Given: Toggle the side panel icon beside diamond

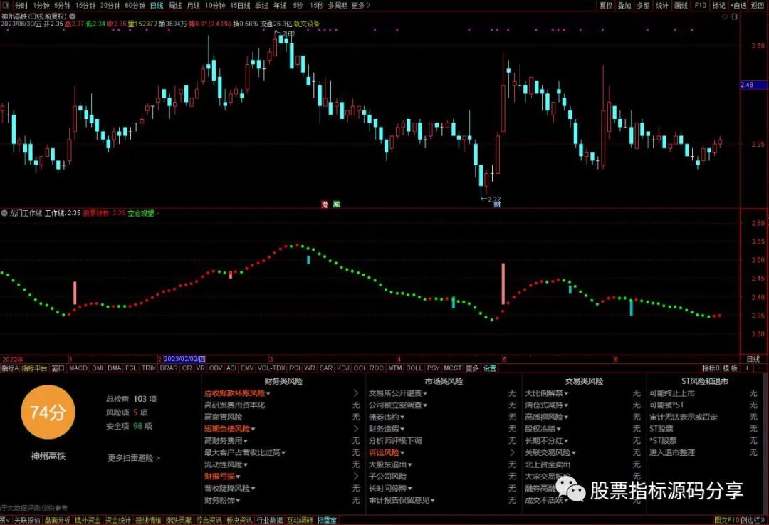Looking at the screenshot, I should pos(735,16).
